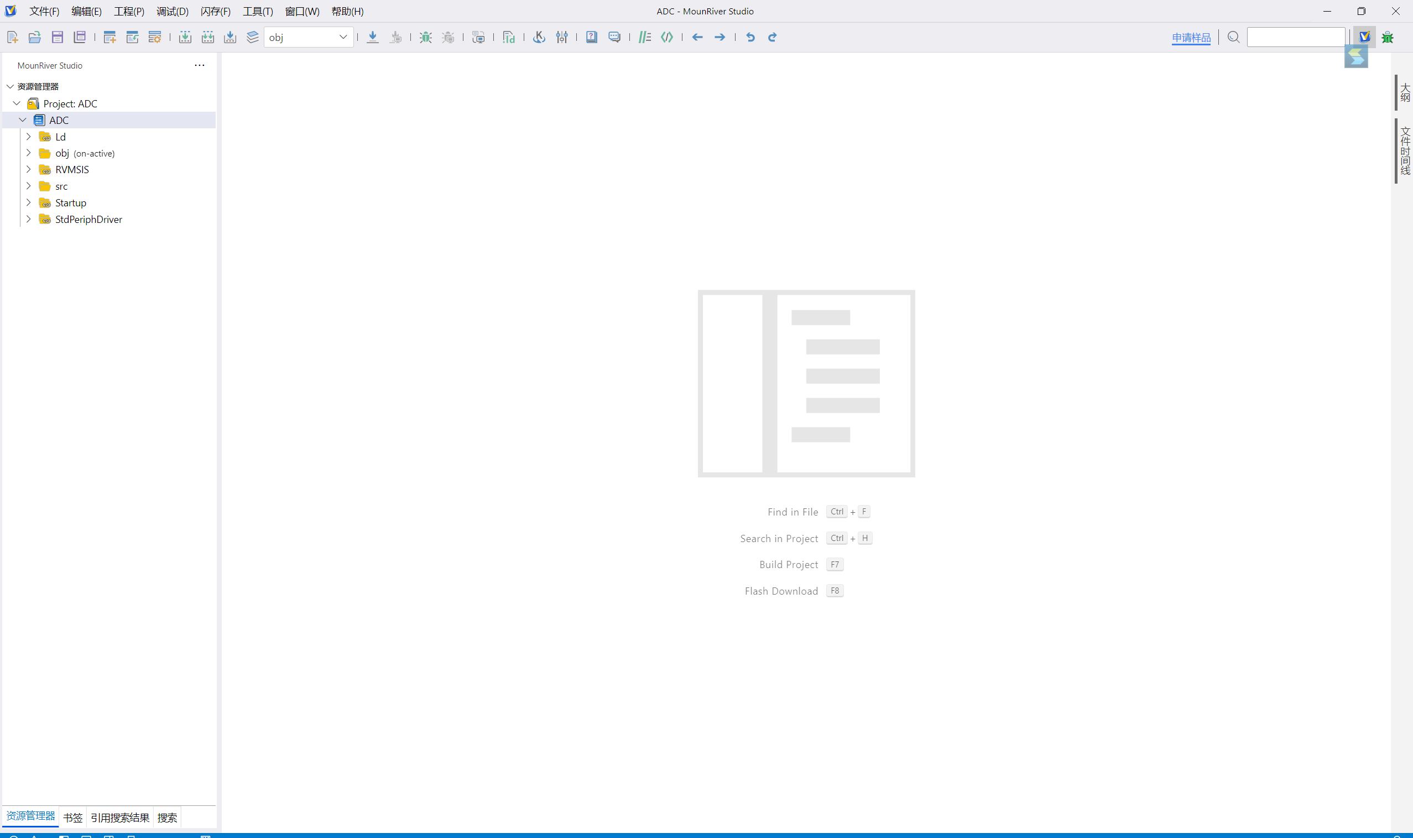Click the 申请样品 link
This screenshot has height=838, width=1413.
click(x=1191, y=38)
